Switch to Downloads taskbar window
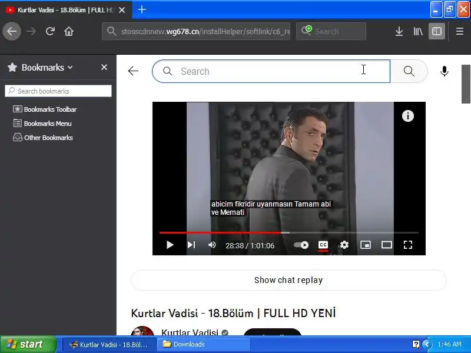Viewport: 471px width, 353px height. tap(204, 344)
